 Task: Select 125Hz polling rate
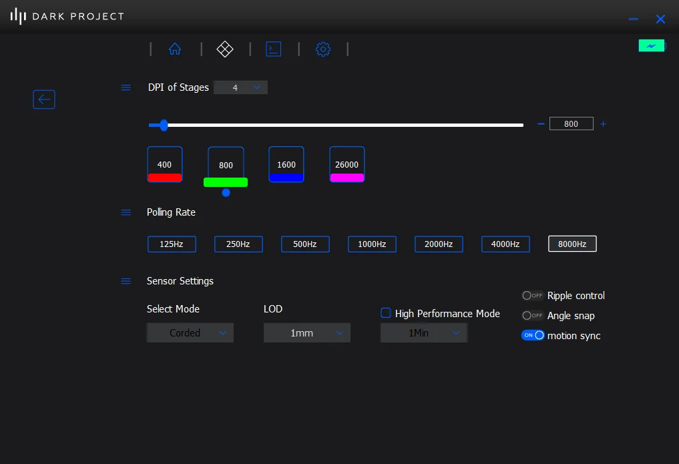point(172,244)
